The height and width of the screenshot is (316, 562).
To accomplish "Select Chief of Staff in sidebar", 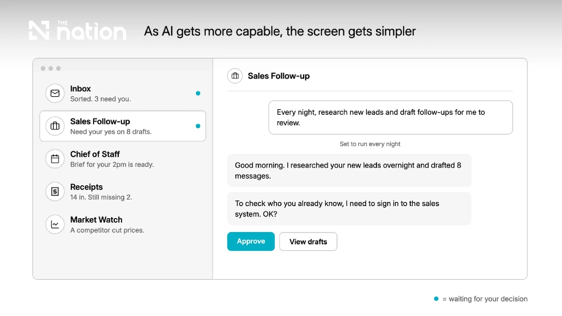I will point(123,159).
